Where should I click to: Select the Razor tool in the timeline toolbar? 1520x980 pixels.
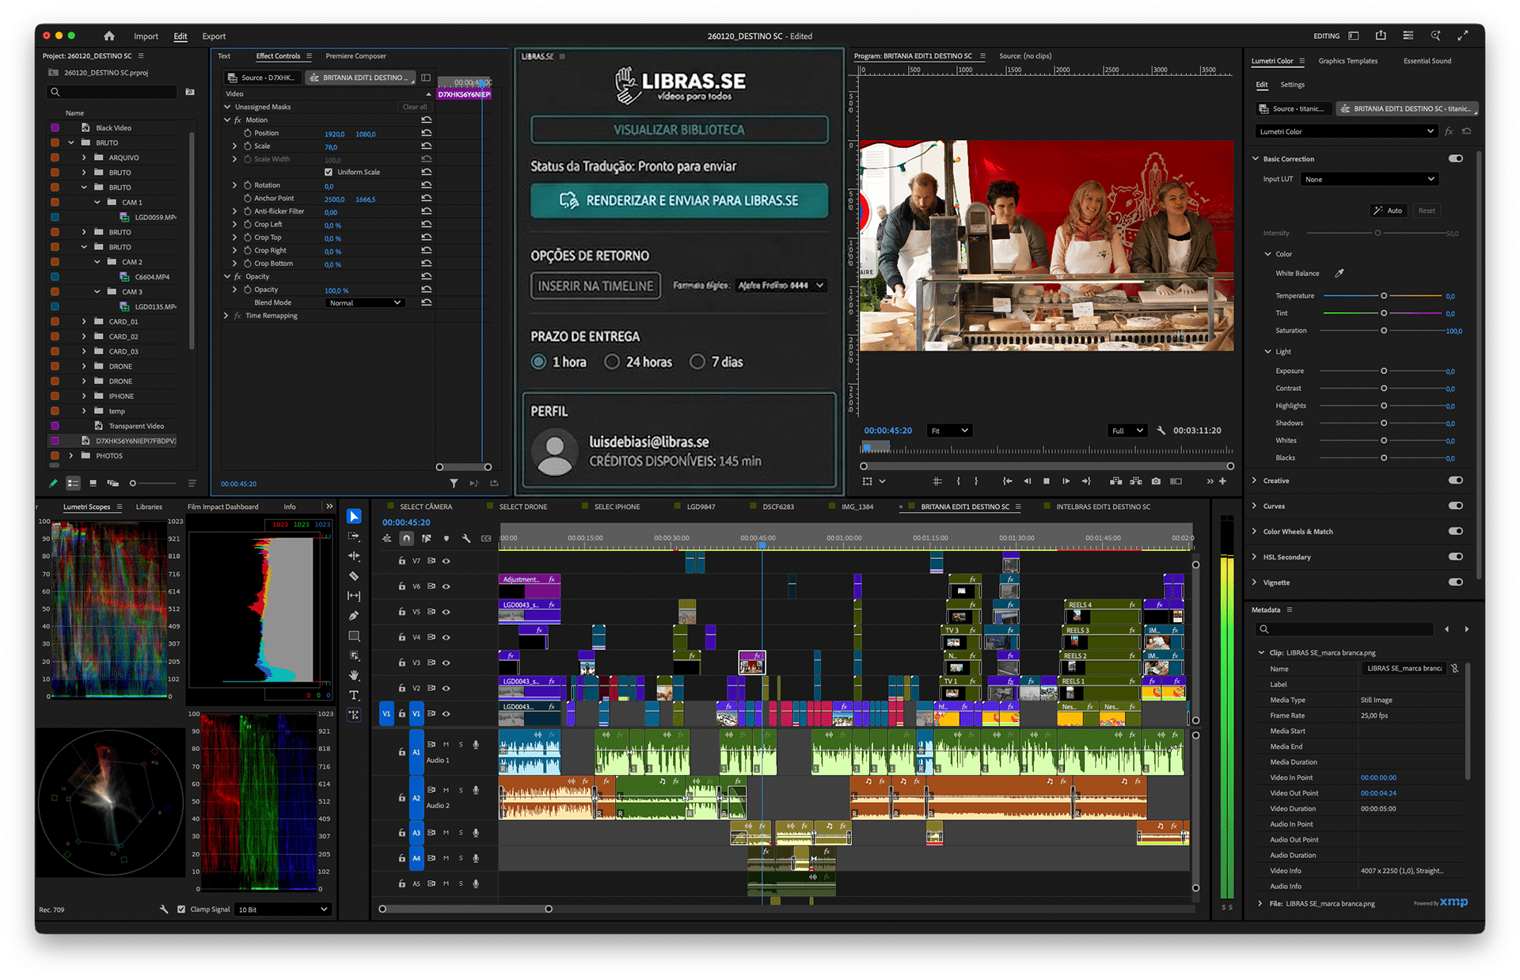(x=354, y=576)
